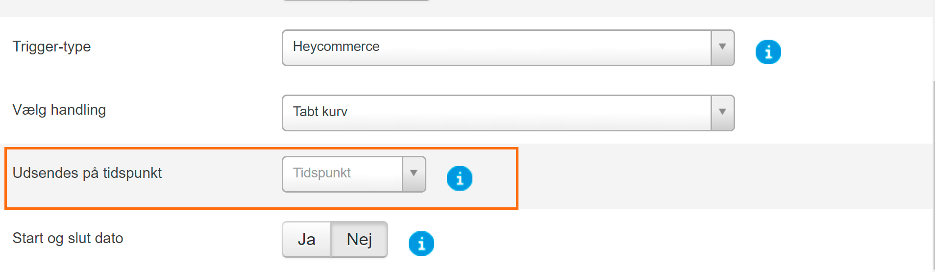Click the Start og slut dato label
935x272 pixels.
coord(68,238)
